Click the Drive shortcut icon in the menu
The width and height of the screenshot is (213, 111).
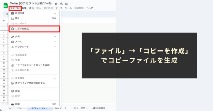pyautogui.click(x=12, y=65)
